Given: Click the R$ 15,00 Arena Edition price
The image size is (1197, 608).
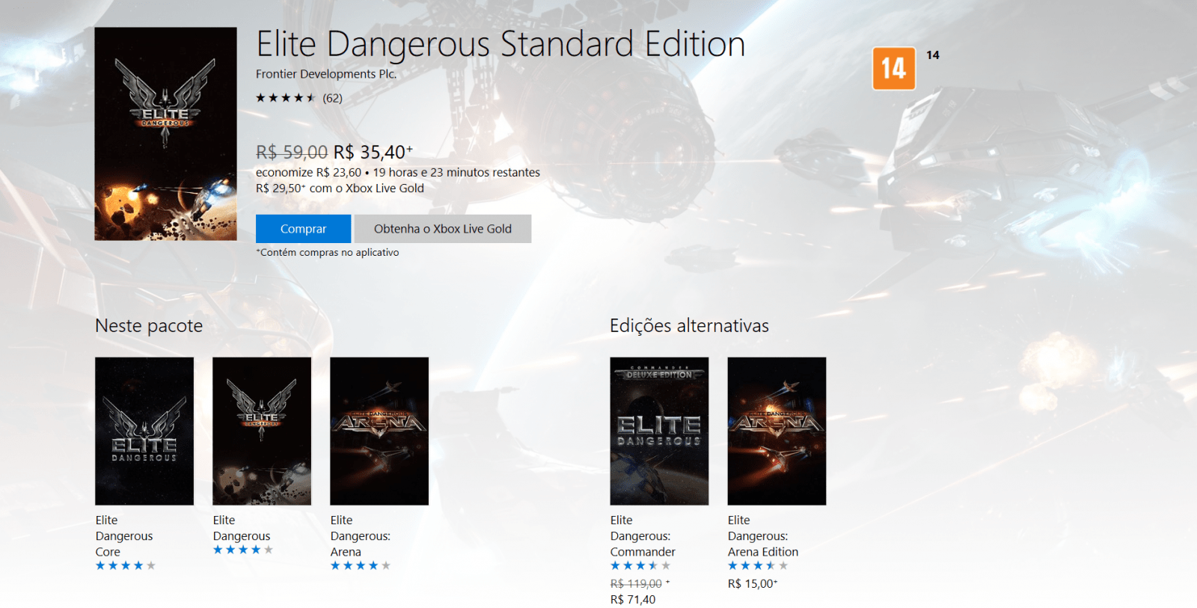Looking at the screenshot, I should (x=753, y=584).
